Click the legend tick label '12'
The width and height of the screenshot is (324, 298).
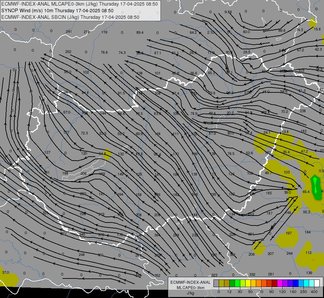point(229,292)
